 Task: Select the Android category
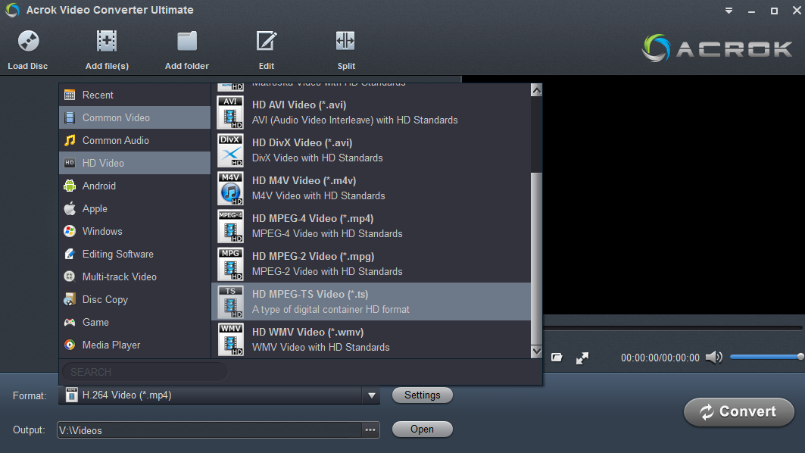point(135,186)
